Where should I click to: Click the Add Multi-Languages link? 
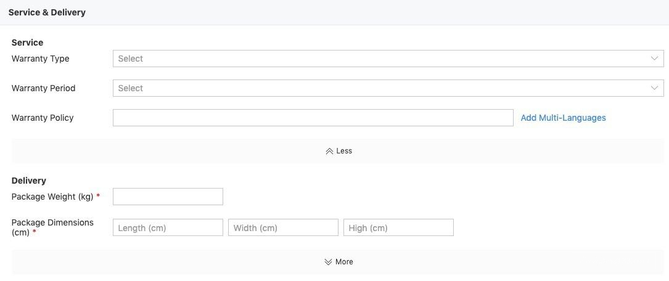click(563, 118)
